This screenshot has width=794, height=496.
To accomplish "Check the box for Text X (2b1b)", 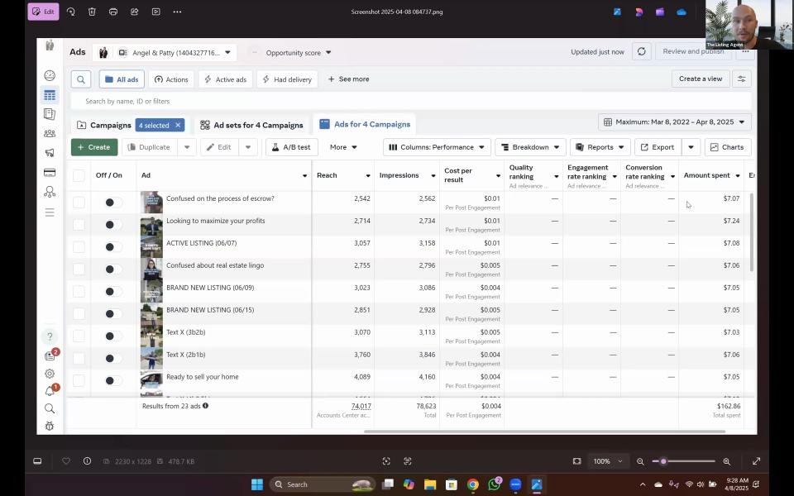I will point(79,358).
